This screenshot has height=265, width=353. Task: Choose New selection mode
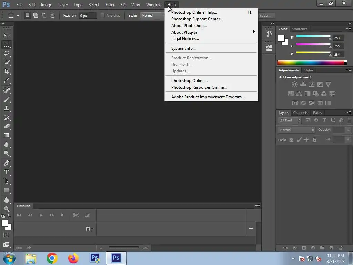click(x=28, y=15)
